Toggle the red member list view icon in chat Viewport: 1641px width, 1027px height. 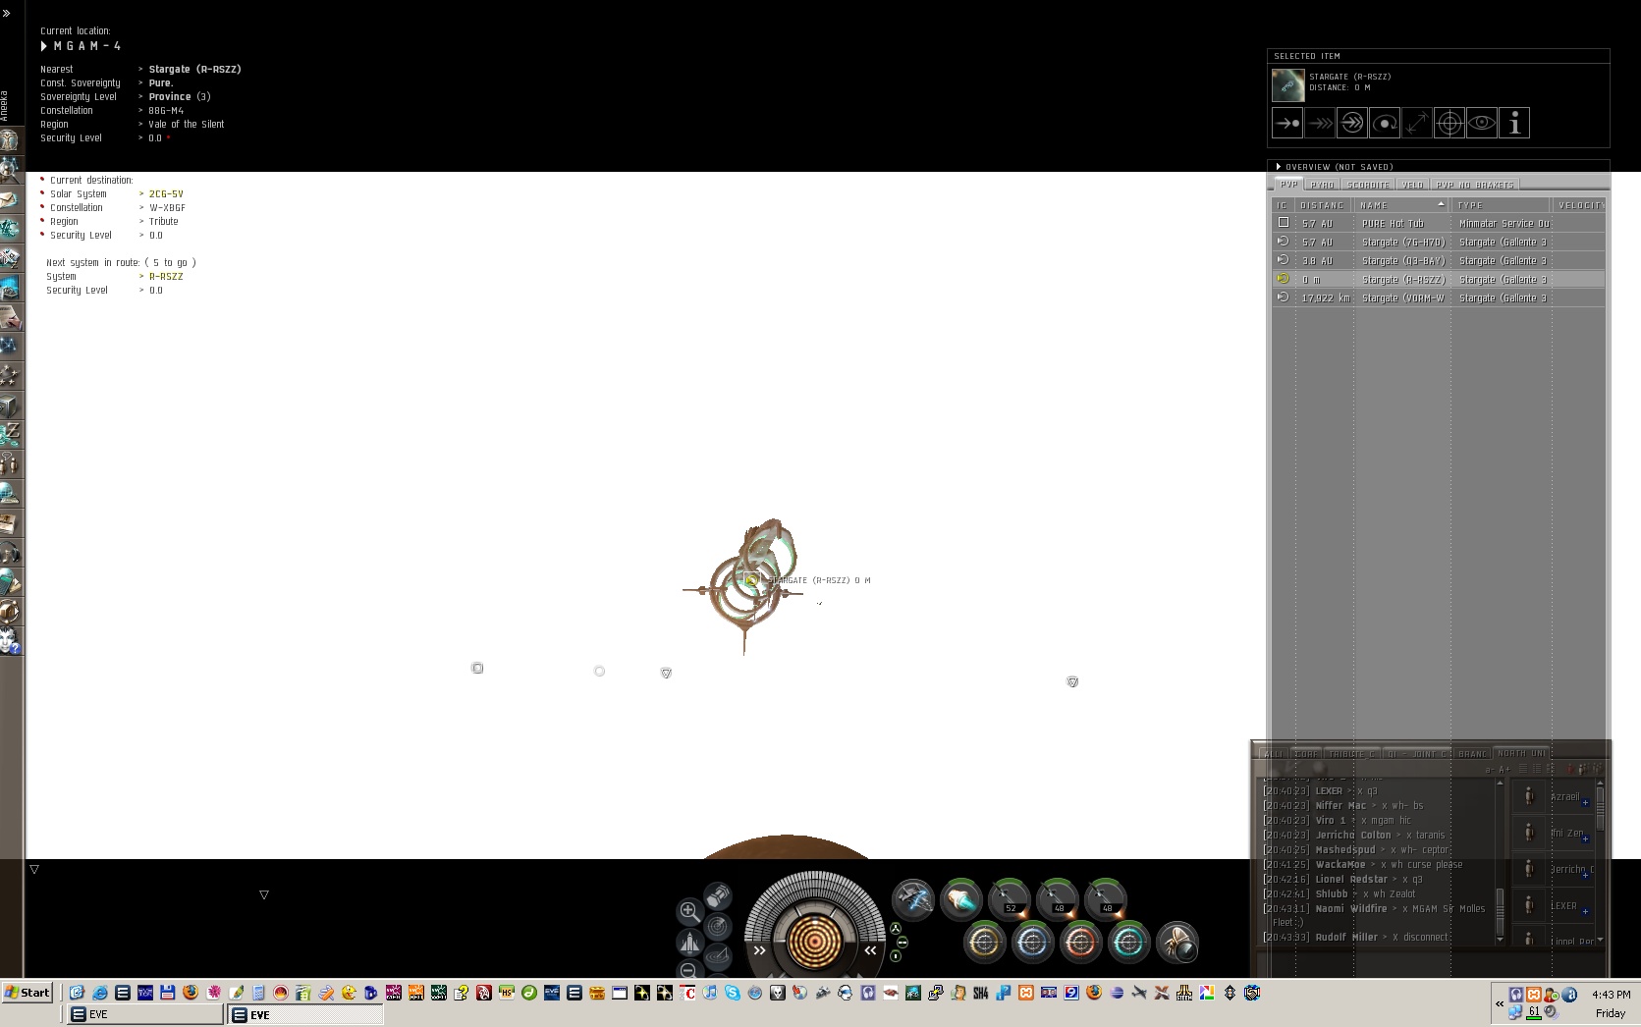(x=1568, y=769)
